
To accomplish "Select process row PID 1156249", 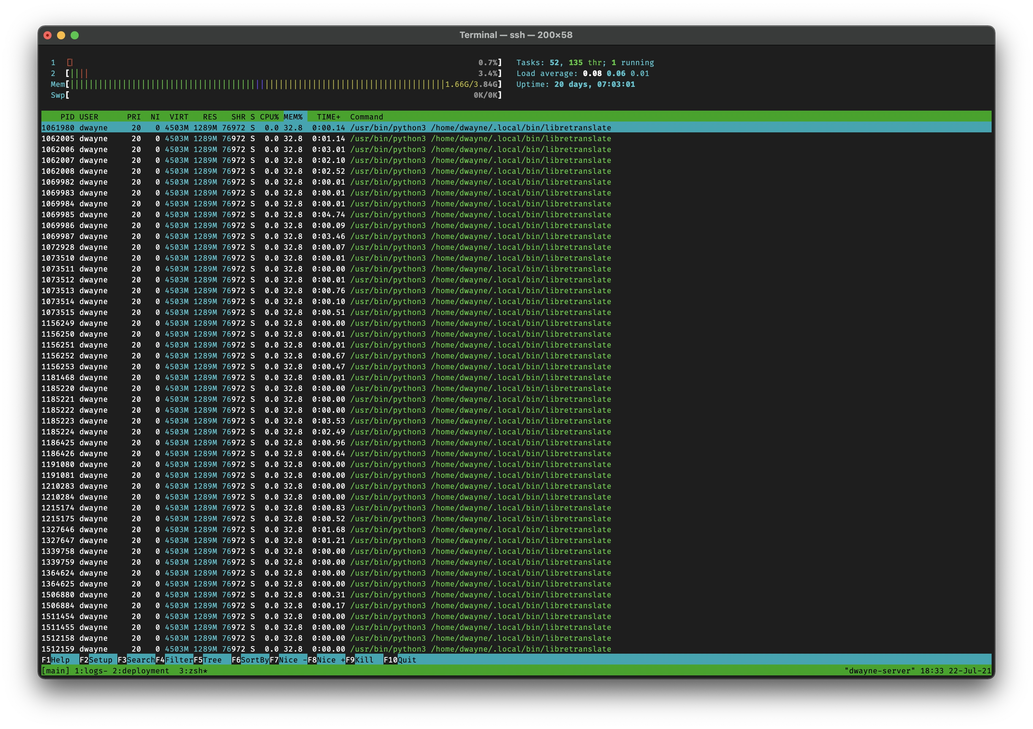I will pyautogui.click(x=516, y=323).
